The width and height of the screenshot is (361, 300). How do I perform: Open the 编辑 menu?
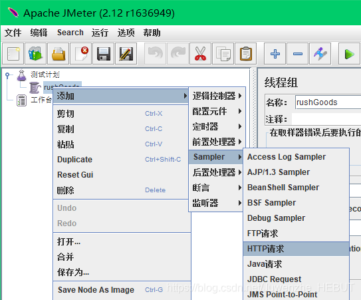tap(39, 33)
